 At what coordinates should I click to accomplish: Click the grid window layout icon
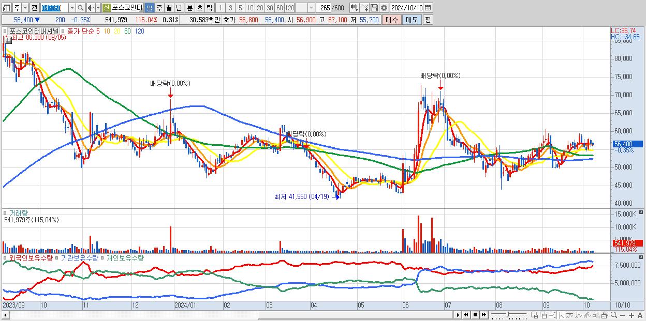535,315
